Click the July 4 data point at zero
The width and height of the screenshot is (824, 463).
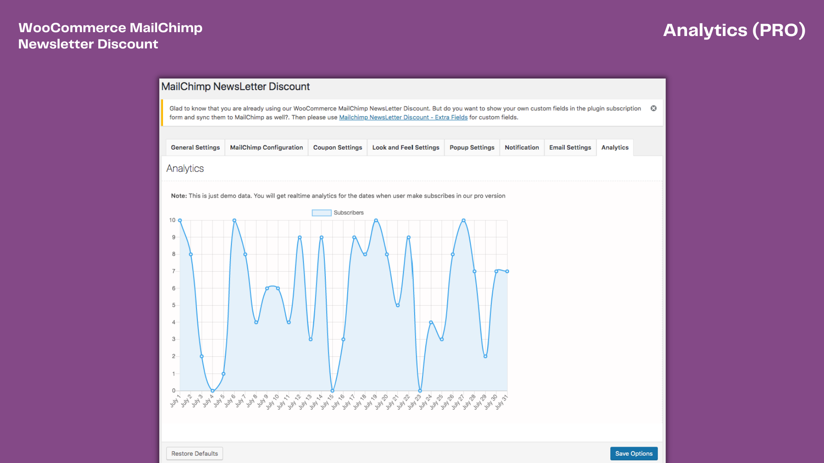(x=212, y=391)
